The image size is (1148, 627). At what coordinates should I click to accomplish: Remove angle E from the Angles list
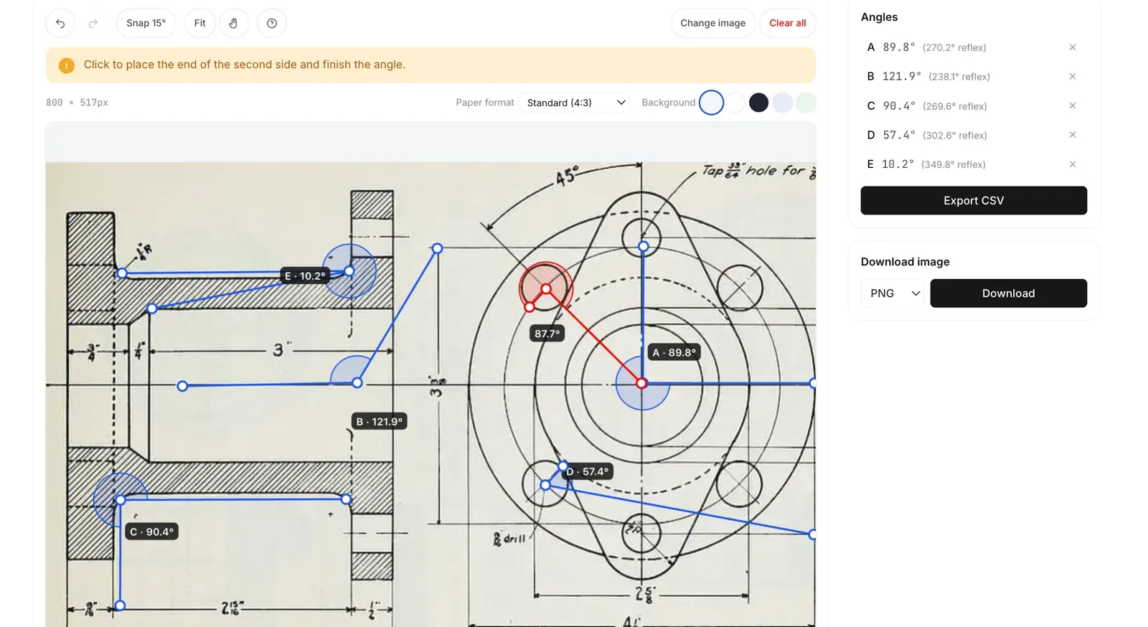[x=1073, y=164]
